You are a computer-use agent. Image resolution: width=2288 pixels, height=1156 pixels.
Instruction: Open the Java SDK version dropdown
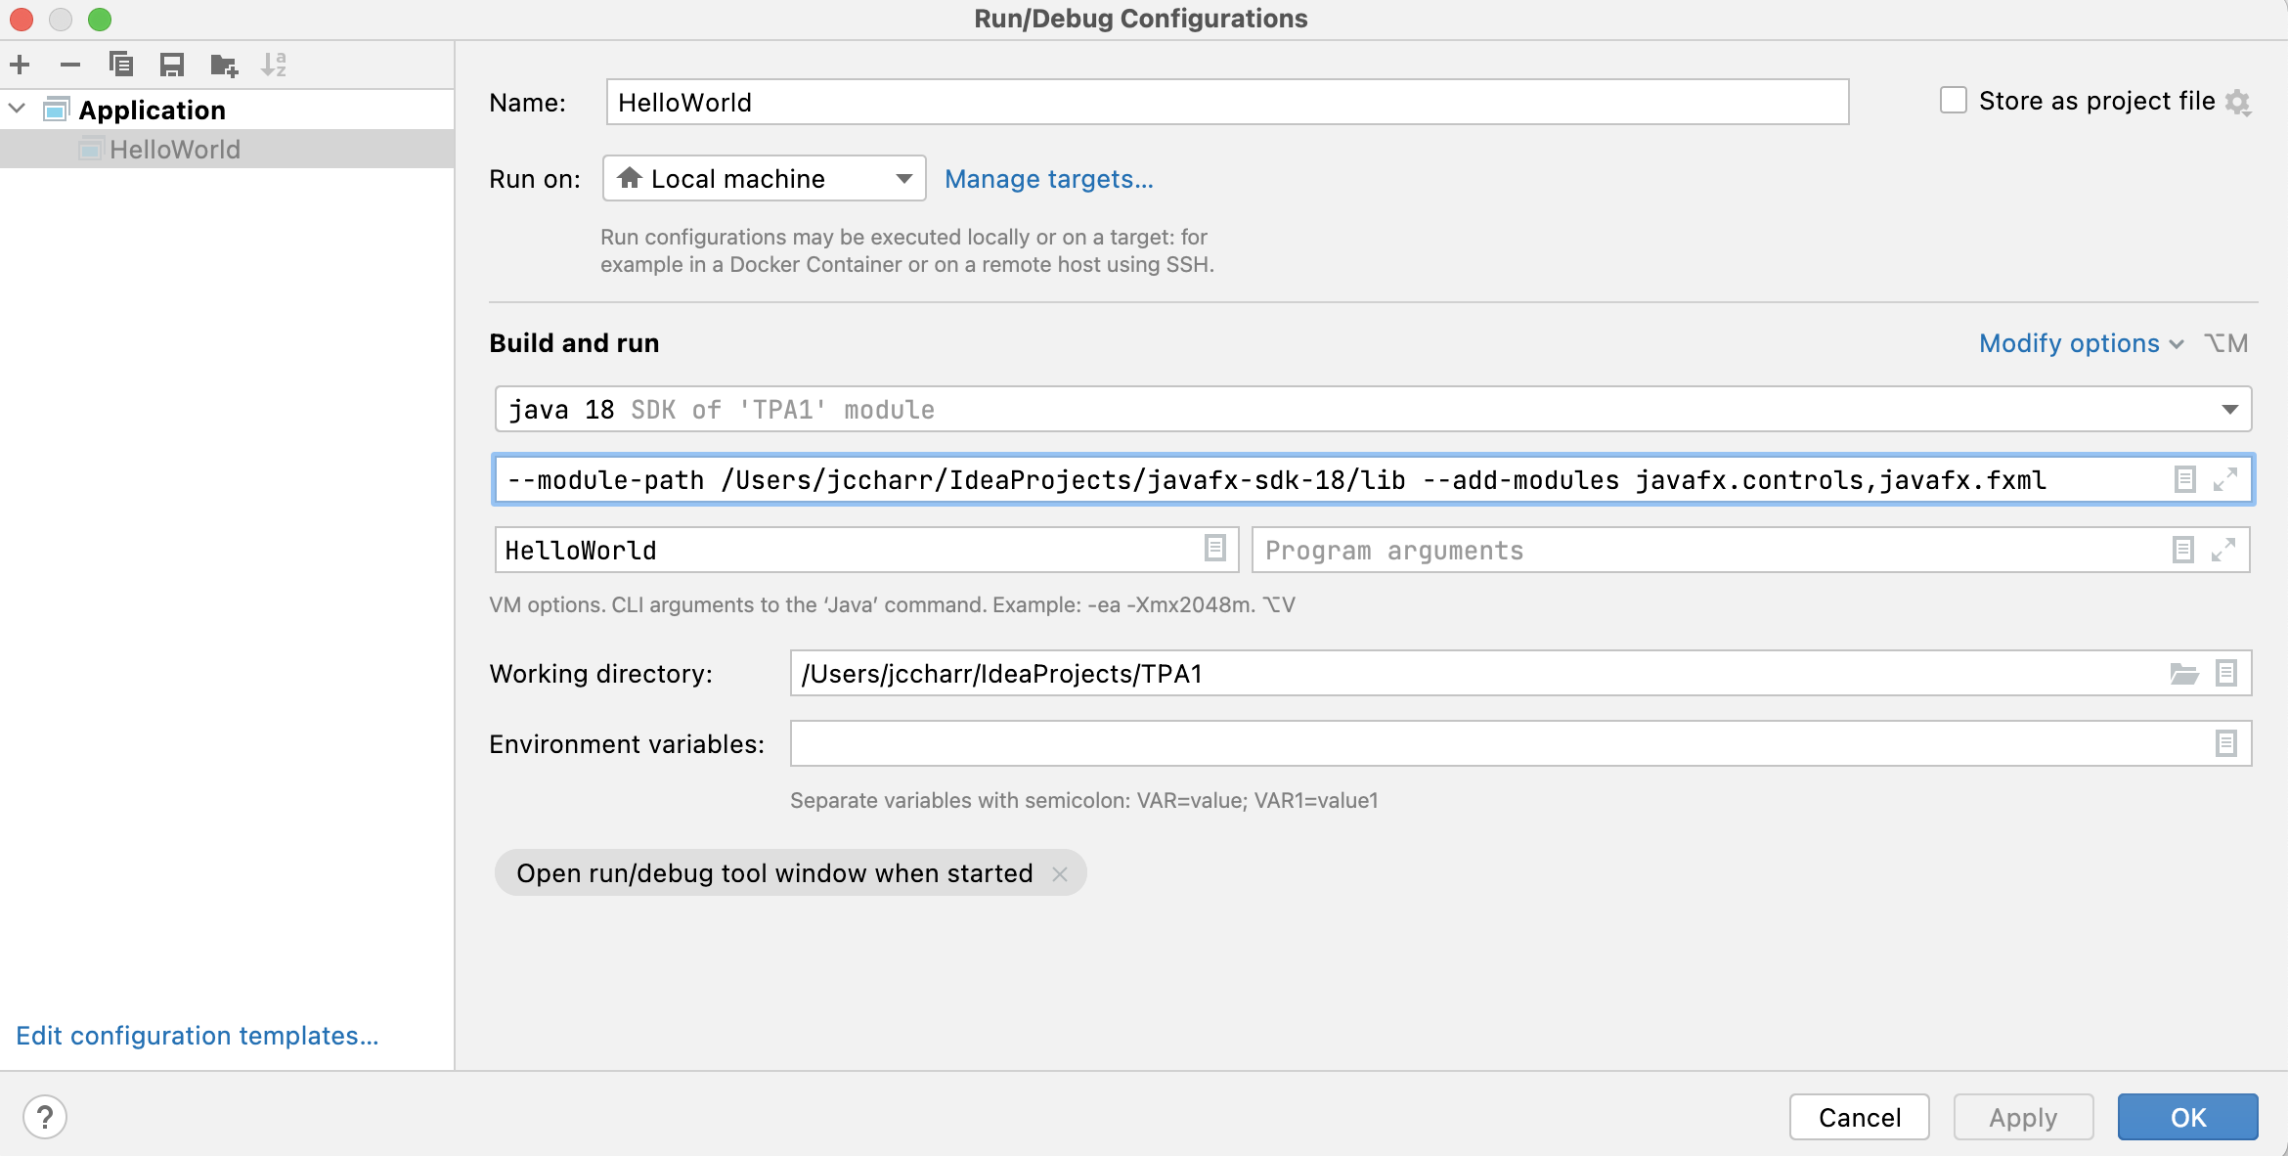(x=2233, y=410)
